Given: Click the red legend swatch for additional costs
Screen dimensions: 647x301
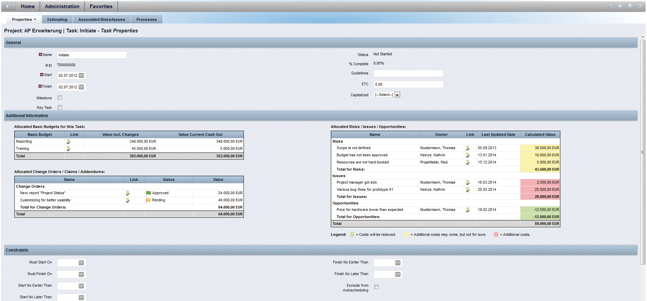Looking at the screenshot, I should pyautogui.click(x=496, y=234).
